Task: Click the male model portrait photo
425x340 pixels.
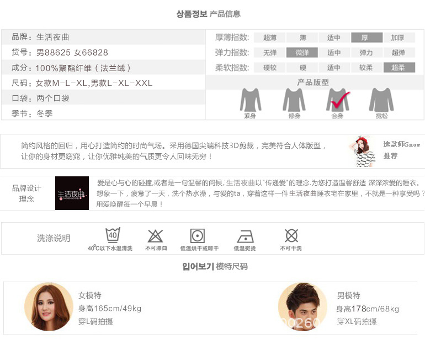Action: point(302,307)
